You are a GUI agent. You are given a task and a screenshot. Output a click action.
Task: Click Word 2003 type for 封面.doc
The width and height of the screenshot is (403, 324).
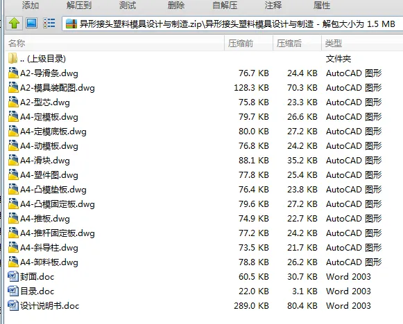click(348, 276)
